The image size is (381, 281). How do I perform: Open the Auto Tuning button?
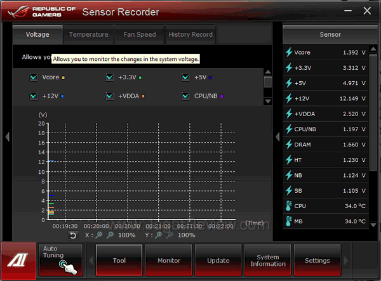(60, 260)
